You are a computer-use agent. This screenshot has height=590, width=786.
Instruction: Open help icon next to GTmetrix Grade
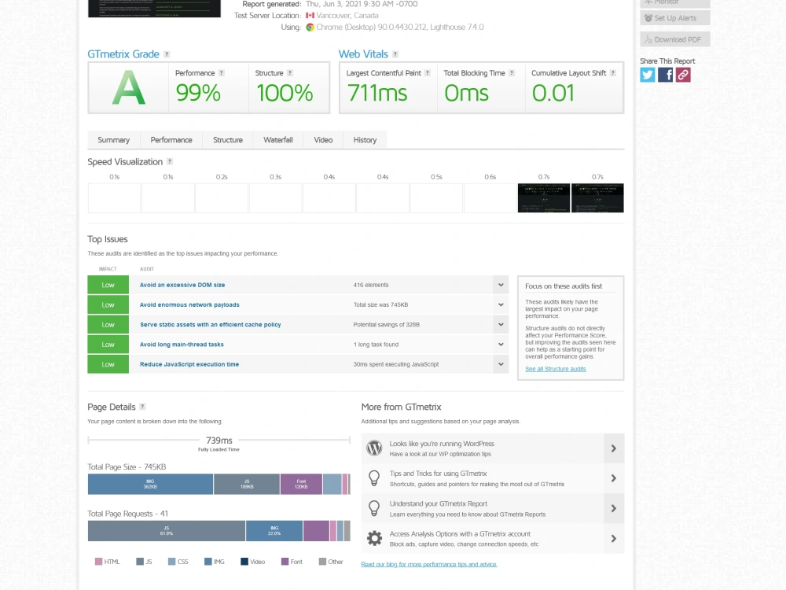pos(167,54)
